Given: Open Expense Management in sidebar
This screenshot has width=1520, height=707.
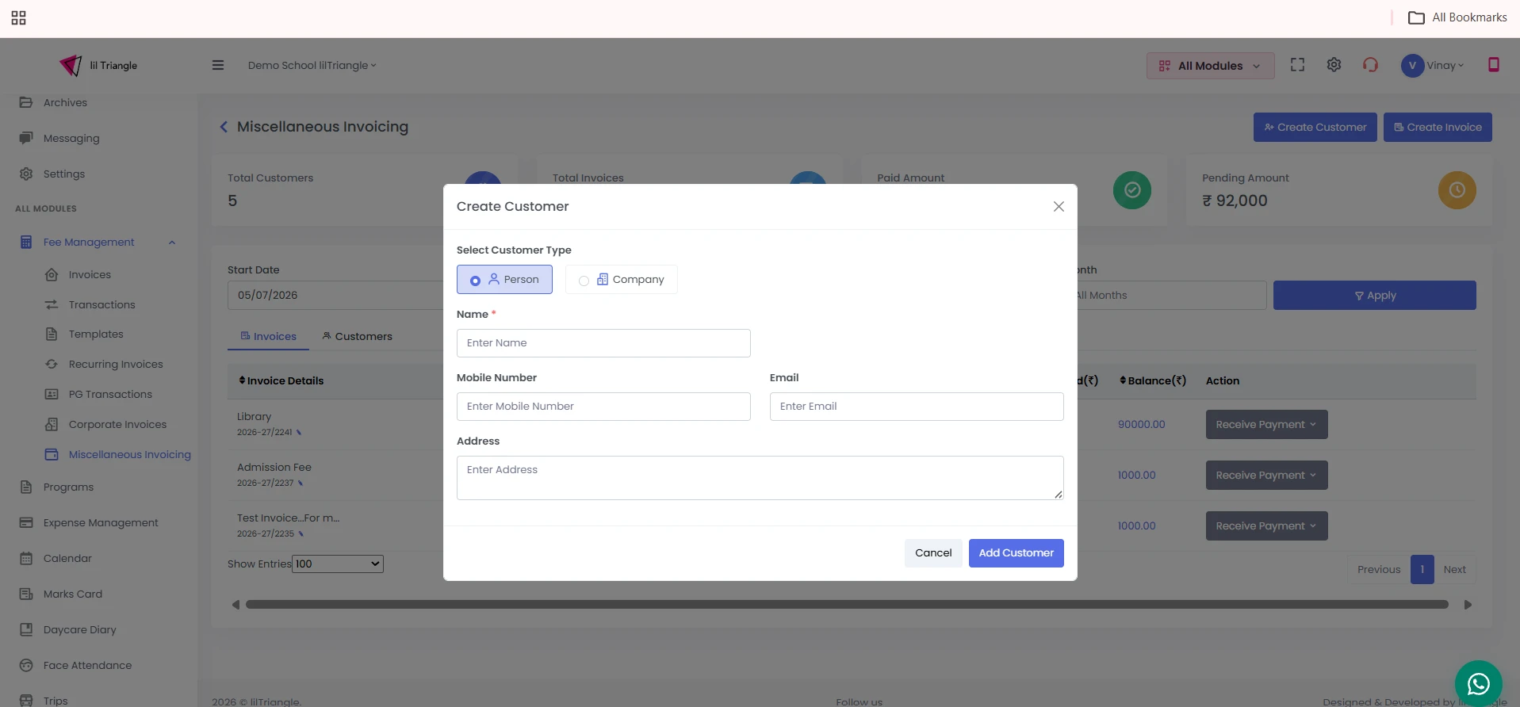Looking at the screenshot, I should tap(101, 522).
